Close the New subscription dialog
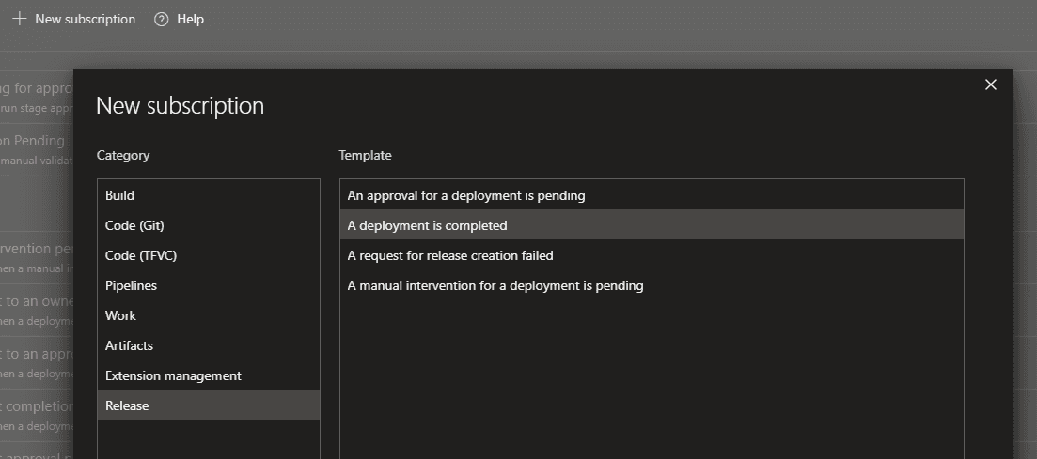The image size is (1037, 459). 990,84
